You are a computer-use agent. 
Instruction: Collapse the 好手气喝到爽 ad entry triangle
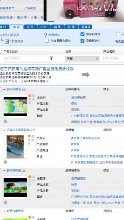4,211
